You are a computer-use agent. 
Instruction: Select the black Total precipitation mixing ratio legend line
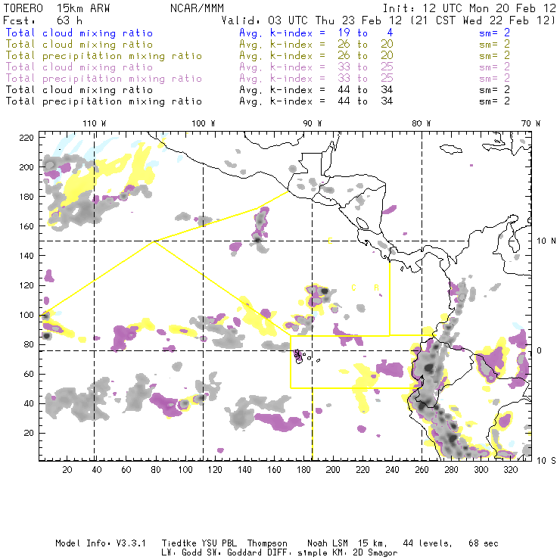104,101
